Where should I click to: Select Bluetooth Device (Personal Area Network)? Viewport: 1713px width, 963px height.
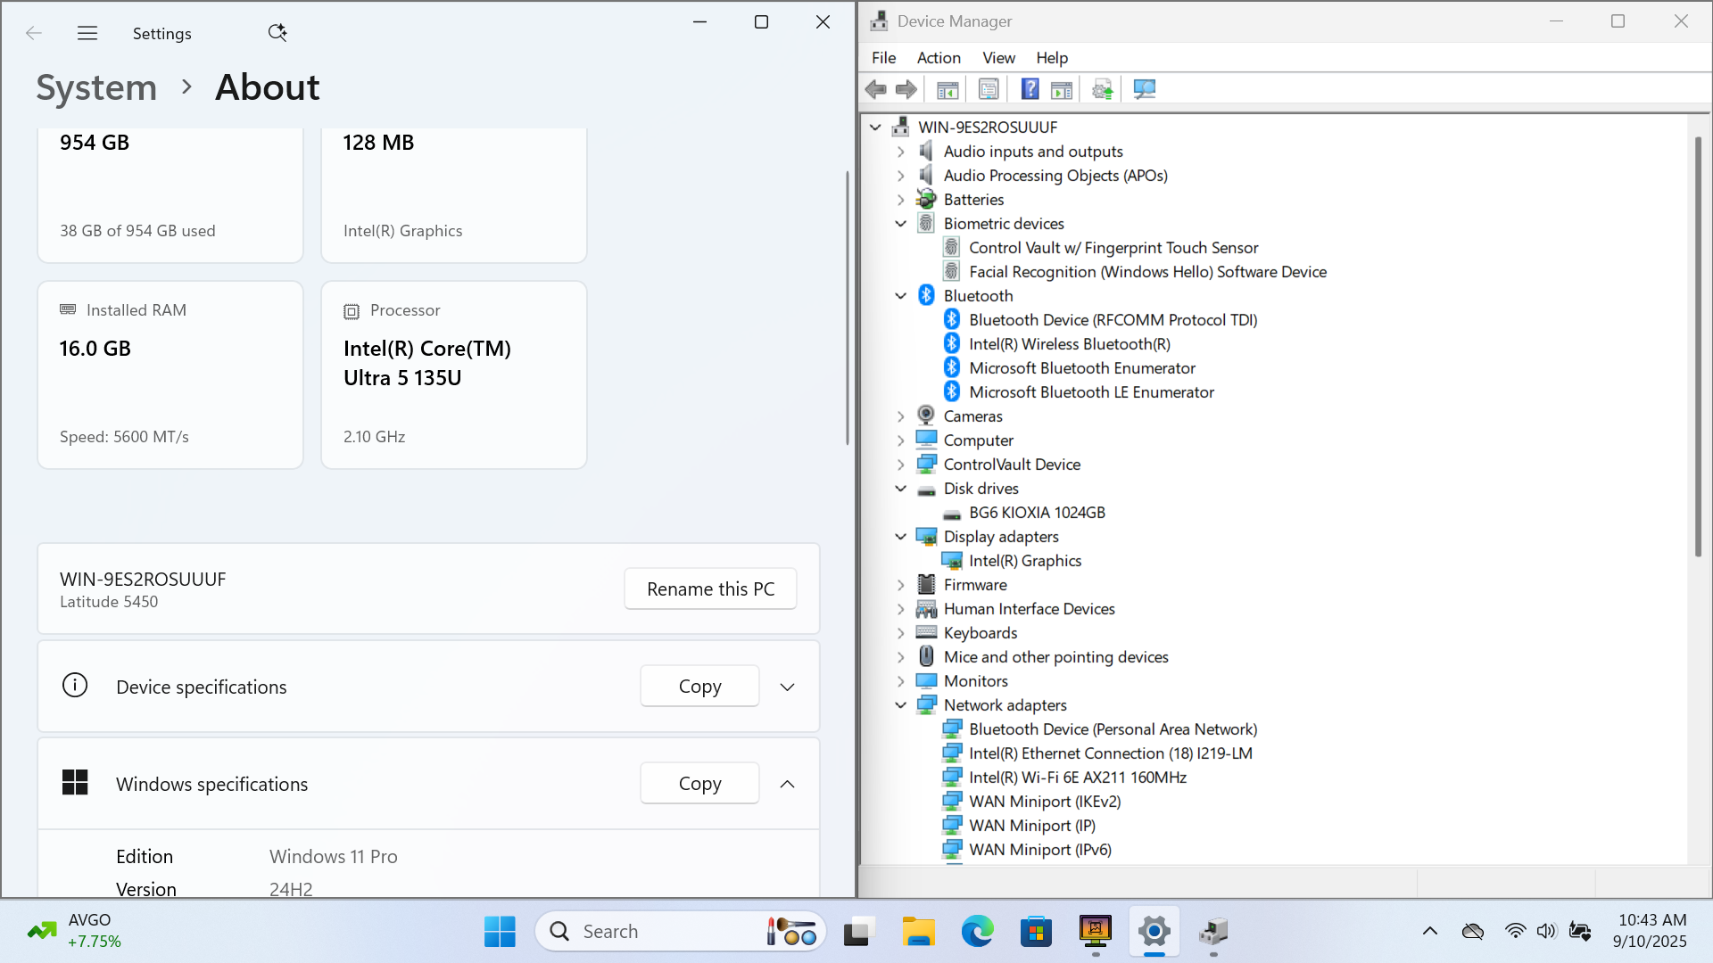click(1113, 729)
